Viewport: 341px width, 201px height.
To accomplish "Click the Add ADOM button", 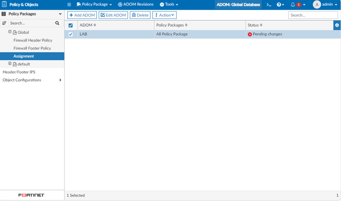I will 82,15.
